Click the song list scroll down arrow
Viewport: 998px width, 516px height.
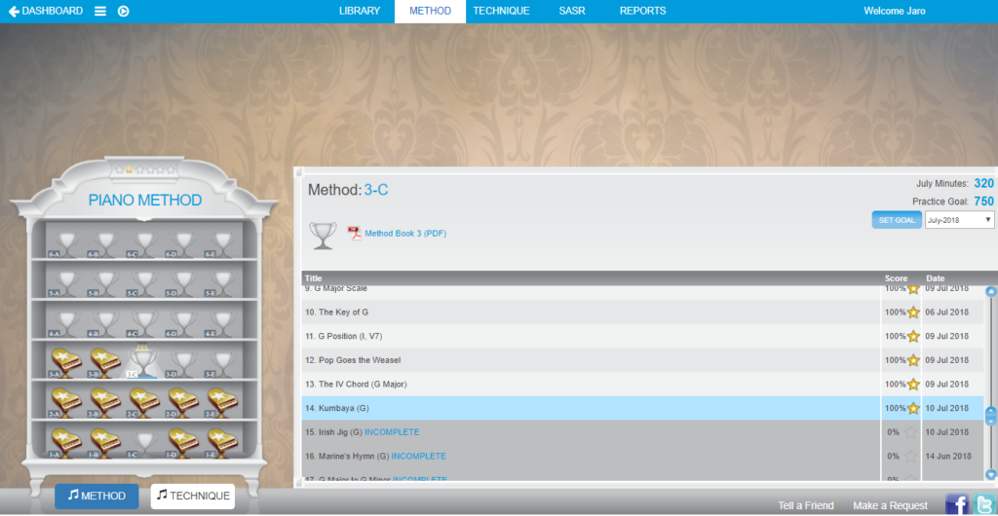[990, 474]
